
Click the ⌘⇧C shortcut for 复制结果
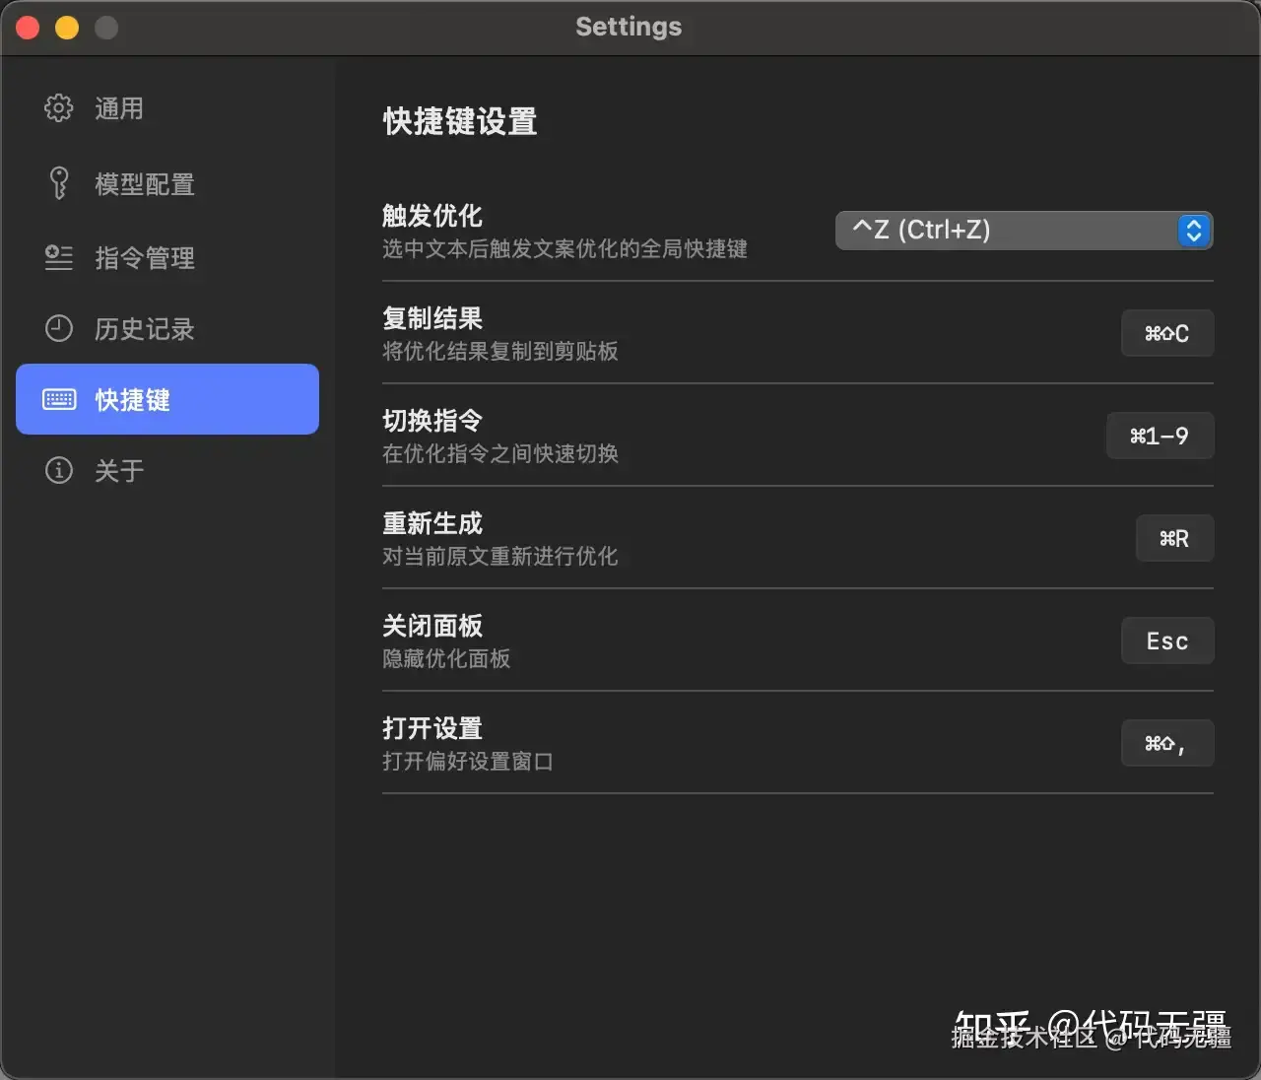1167,333
